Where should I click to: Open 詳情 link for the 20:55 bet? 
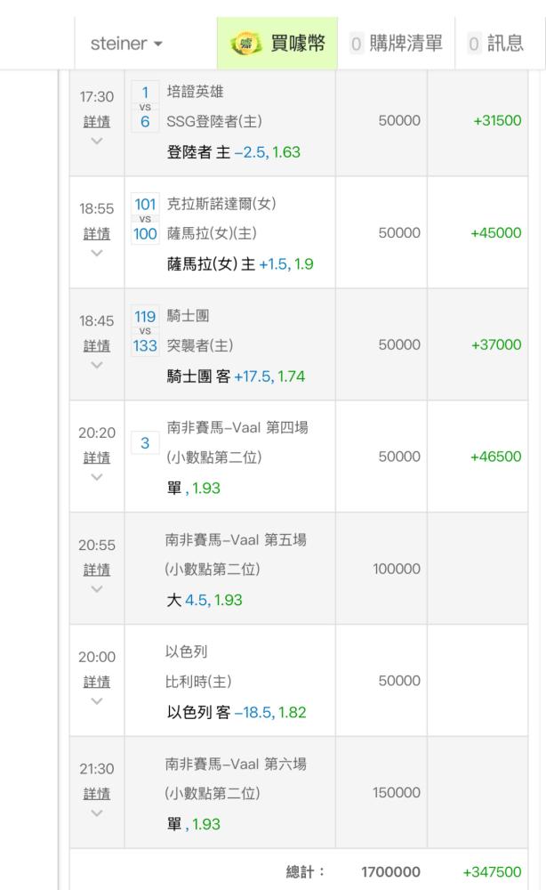tap(97, 570)
